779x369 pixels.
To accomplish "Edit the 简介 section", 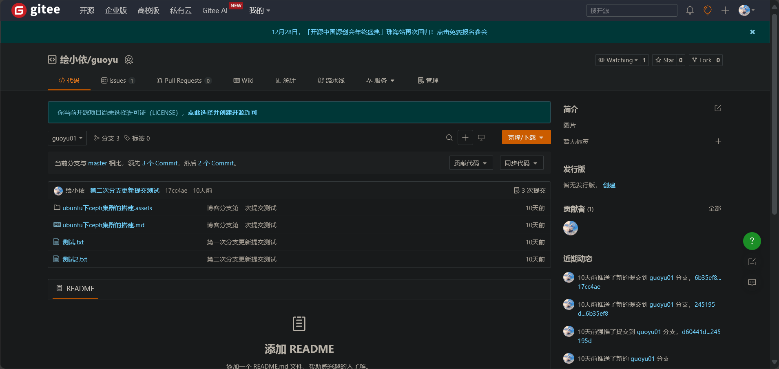I will 718,108.
